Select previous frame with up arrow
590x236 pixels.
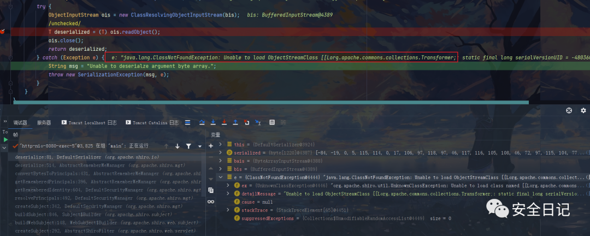[x=166, y=146]
